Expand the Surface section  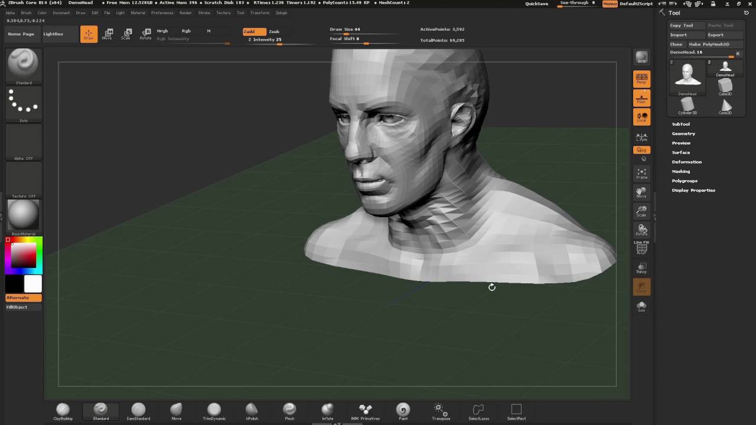click(681, 152)
